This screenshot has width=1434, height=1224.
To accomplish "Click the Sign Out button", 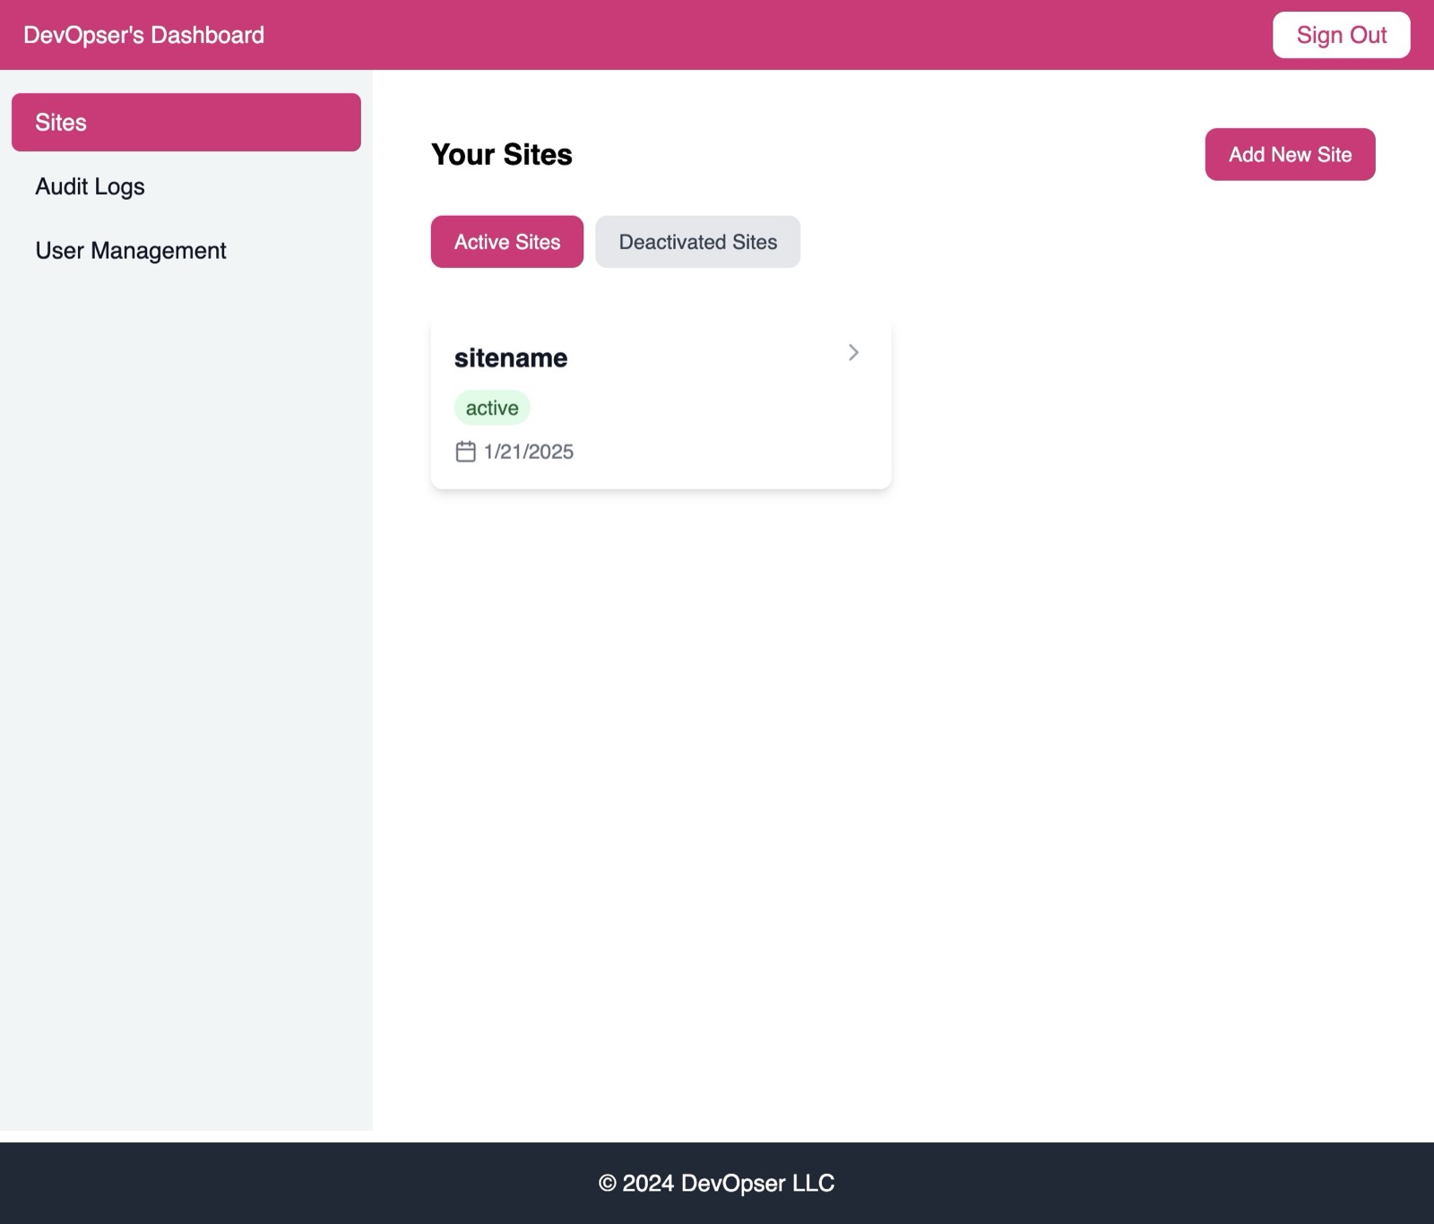I will pyautogui.click(x=1341, y=35).
